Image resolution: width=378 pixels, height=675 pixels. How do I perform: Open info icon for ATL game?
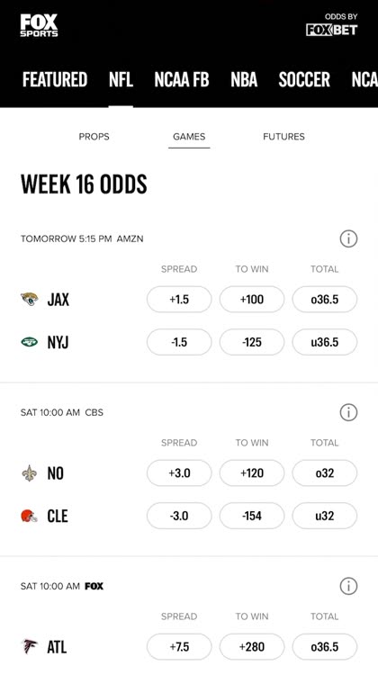point(348,586)
